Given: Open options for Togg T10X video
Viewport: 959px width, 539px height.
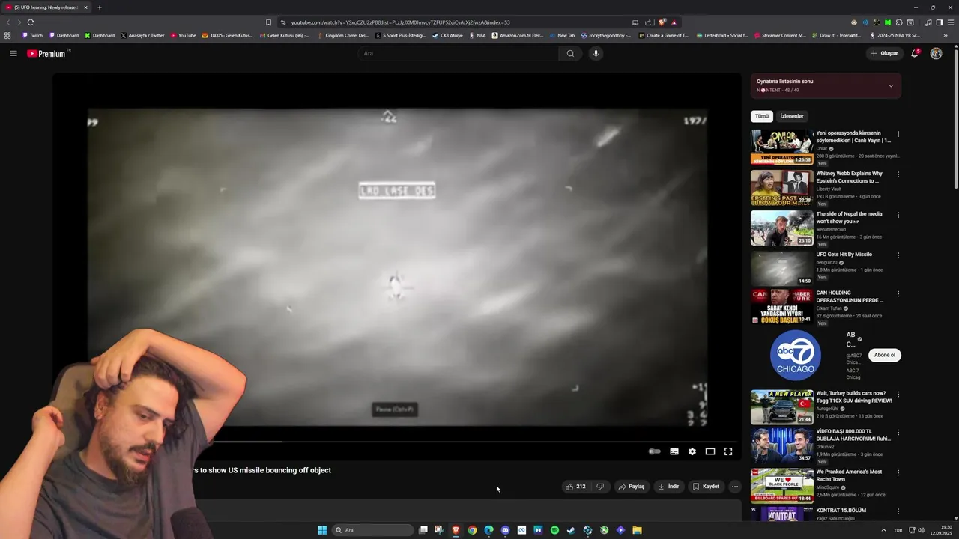Looking at the screenshot, I should pos(898,395).
